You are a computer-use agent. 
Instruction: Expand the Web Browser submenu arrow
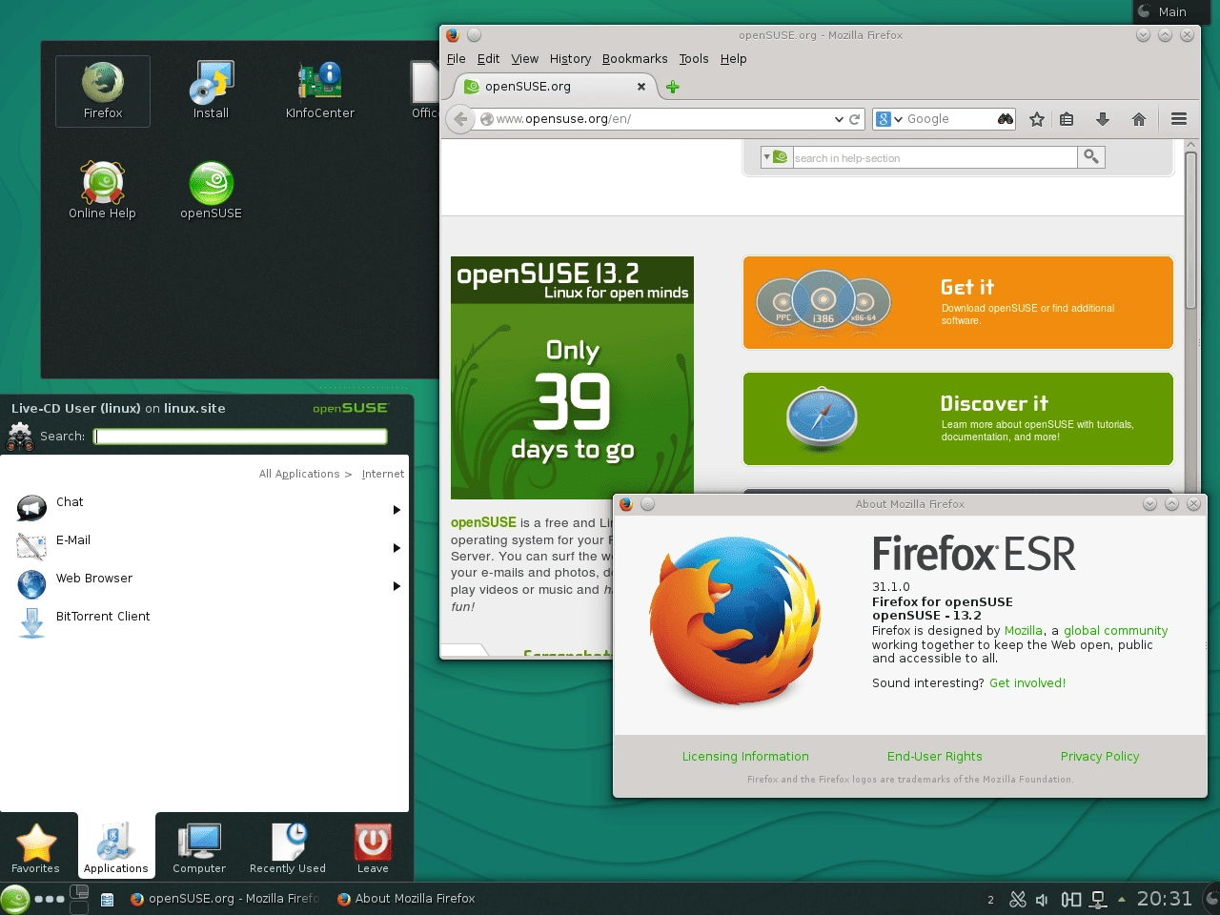point(396,586)
